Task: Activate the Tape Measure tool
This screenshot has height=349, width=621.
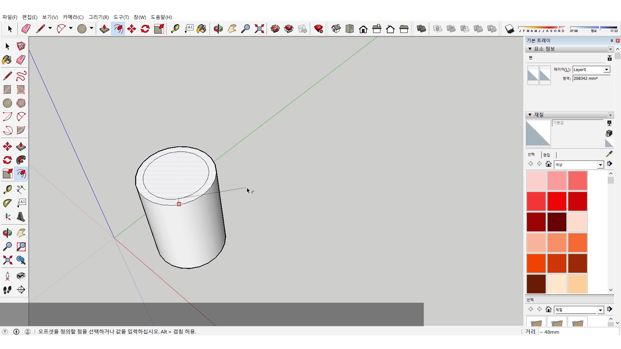Action: (7, 189)
